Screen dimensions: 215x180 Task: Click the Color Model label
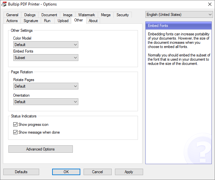22,38
